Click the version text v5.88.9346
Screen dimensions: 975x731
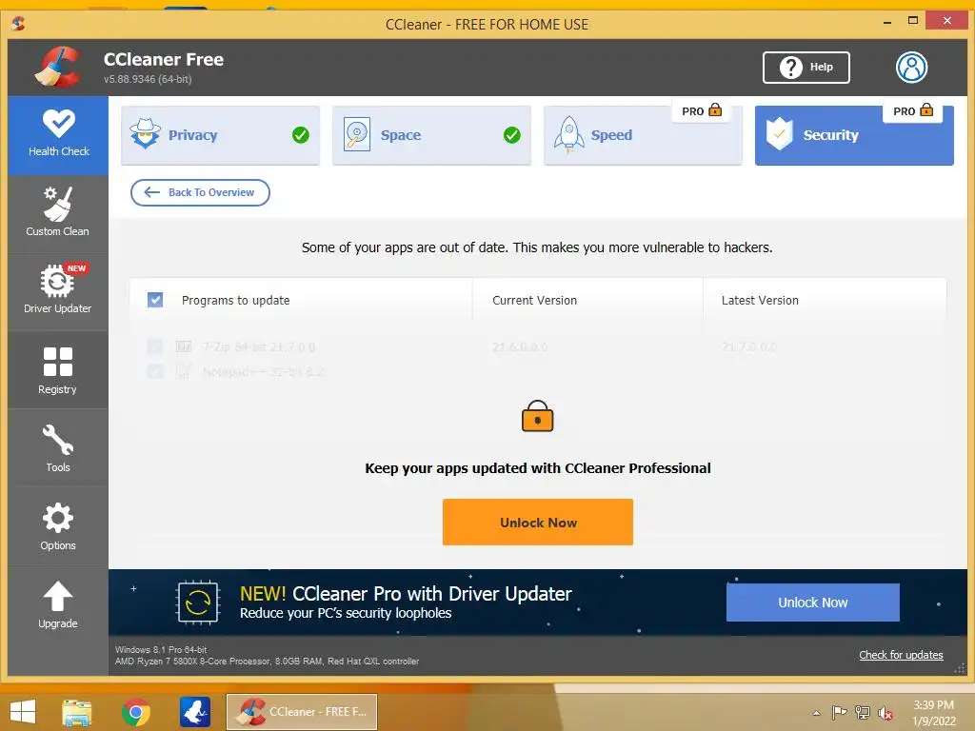[x=148, y=79]
